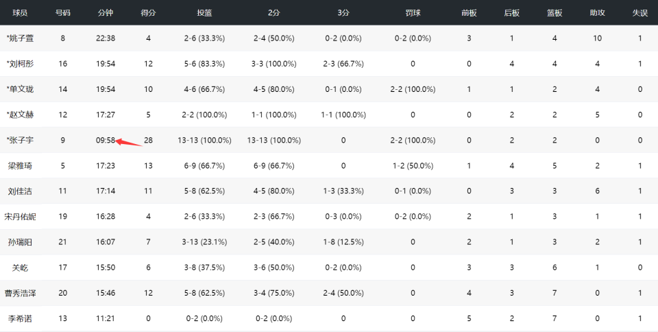Click the 失误 column header

(x=639, y=13)
